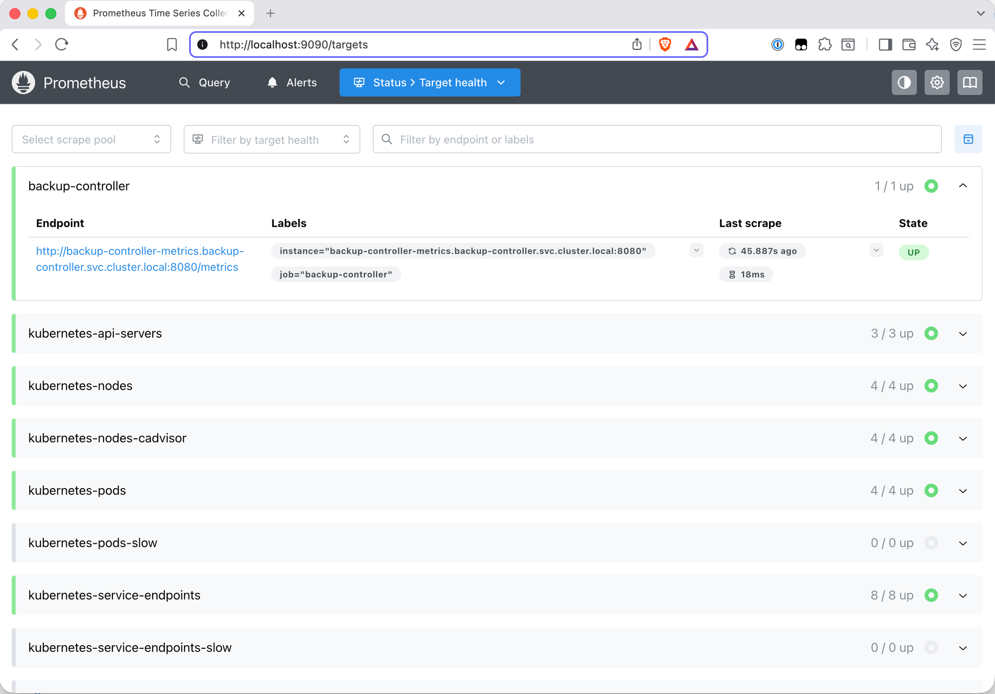Image resolution: width=995 pixels, height=694 pixels.
Task: Open the browser hamburger menu
Action: click(x=979, y=45)
